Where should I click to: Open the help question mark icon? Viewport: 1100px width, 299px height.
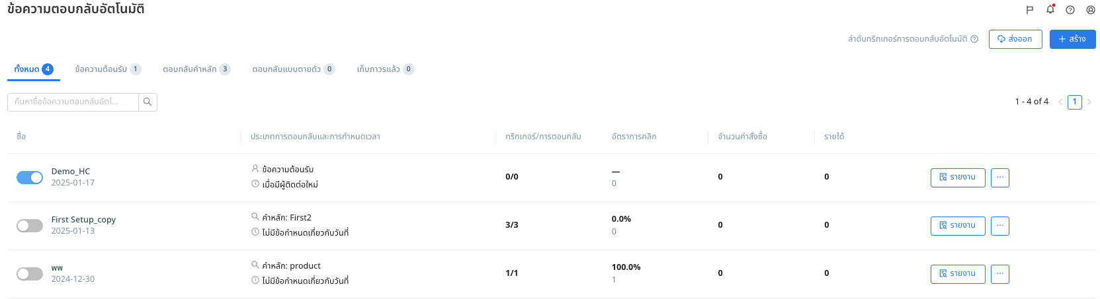[1070, 10]
